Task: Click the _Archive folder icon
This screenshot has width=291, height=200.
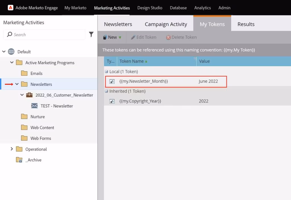Action: pyautogui.click(x=19, y=160)
